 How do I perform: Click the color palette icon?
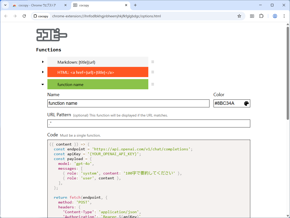[246, 104]
